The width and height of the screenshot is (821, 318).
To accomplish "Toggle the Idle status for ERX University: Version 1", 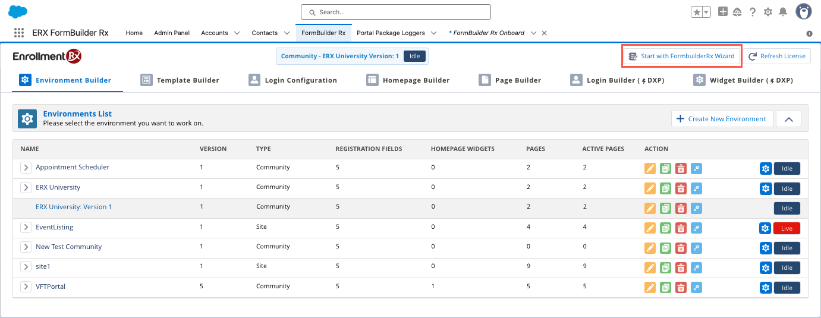I will (x=787, y=209).
